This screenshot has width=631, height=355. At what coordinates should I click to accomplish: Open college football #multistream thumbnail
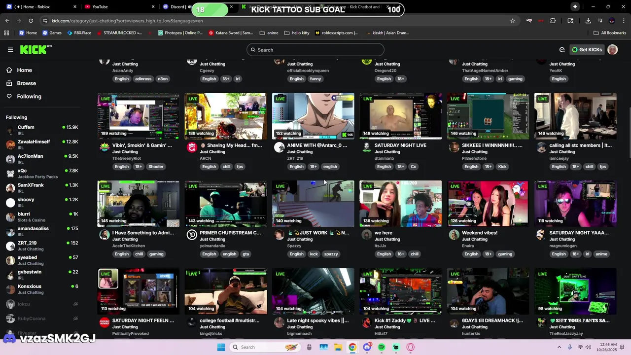pos(226,291)
